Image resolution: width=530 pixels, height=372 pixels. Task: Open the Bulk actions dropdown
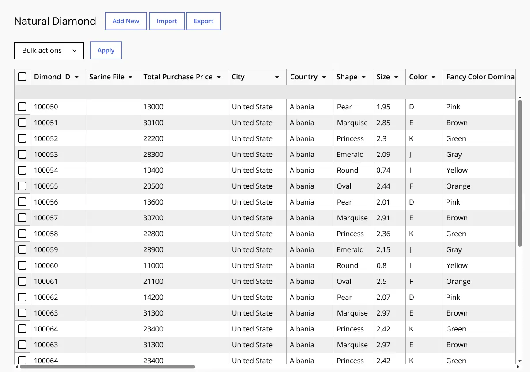click(49, 50)
